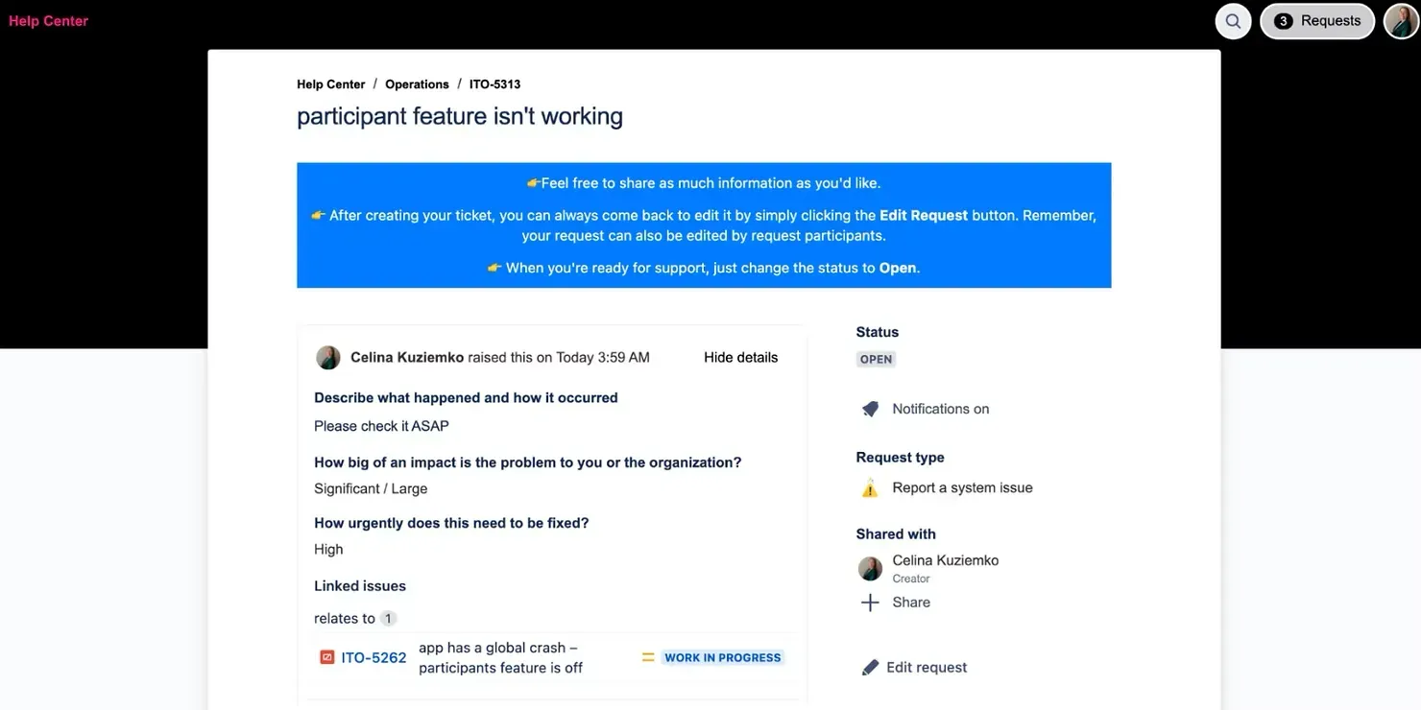This screenshot has width=1421, height=710.
Task: Click the reporter avatar next to Celina Kuziemko
Action: [x=327, y=357]
